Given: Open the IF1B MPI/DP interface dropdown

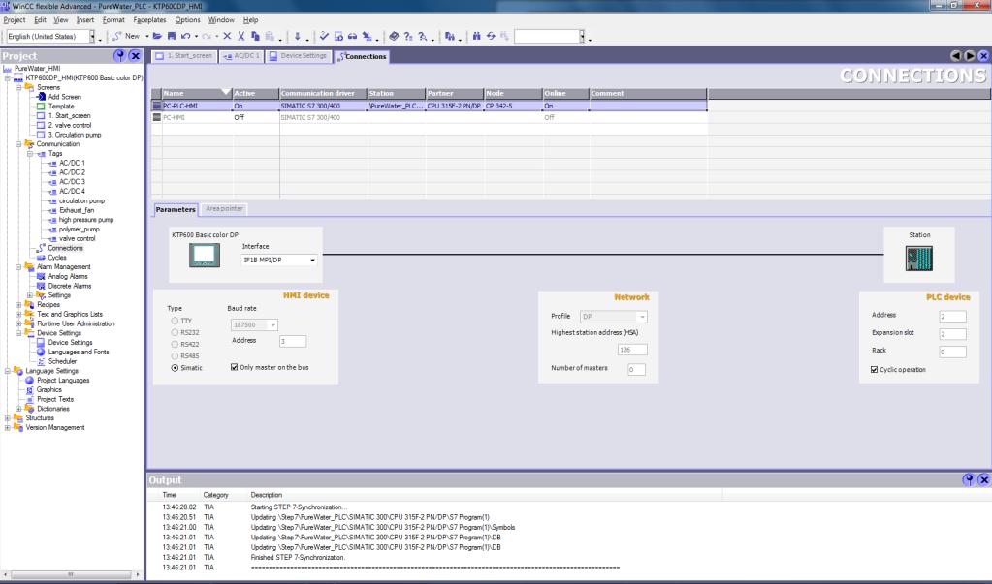Looking at the screenshot, I should point(312,260).
